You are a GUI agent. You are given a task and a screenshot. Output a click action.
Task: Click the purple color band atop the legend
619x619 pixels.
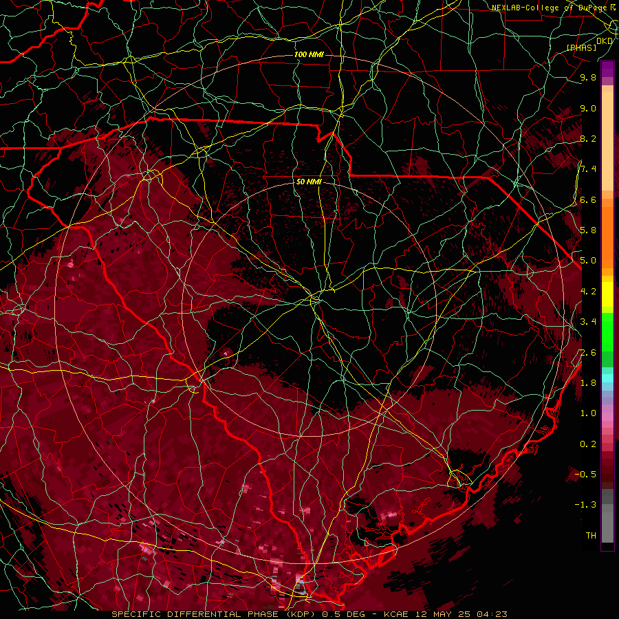(x=607, y=69)
